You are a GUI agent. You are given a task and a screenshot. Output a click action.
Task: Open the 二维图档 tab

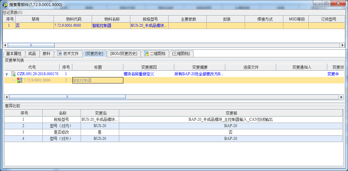tap(155, 53)
